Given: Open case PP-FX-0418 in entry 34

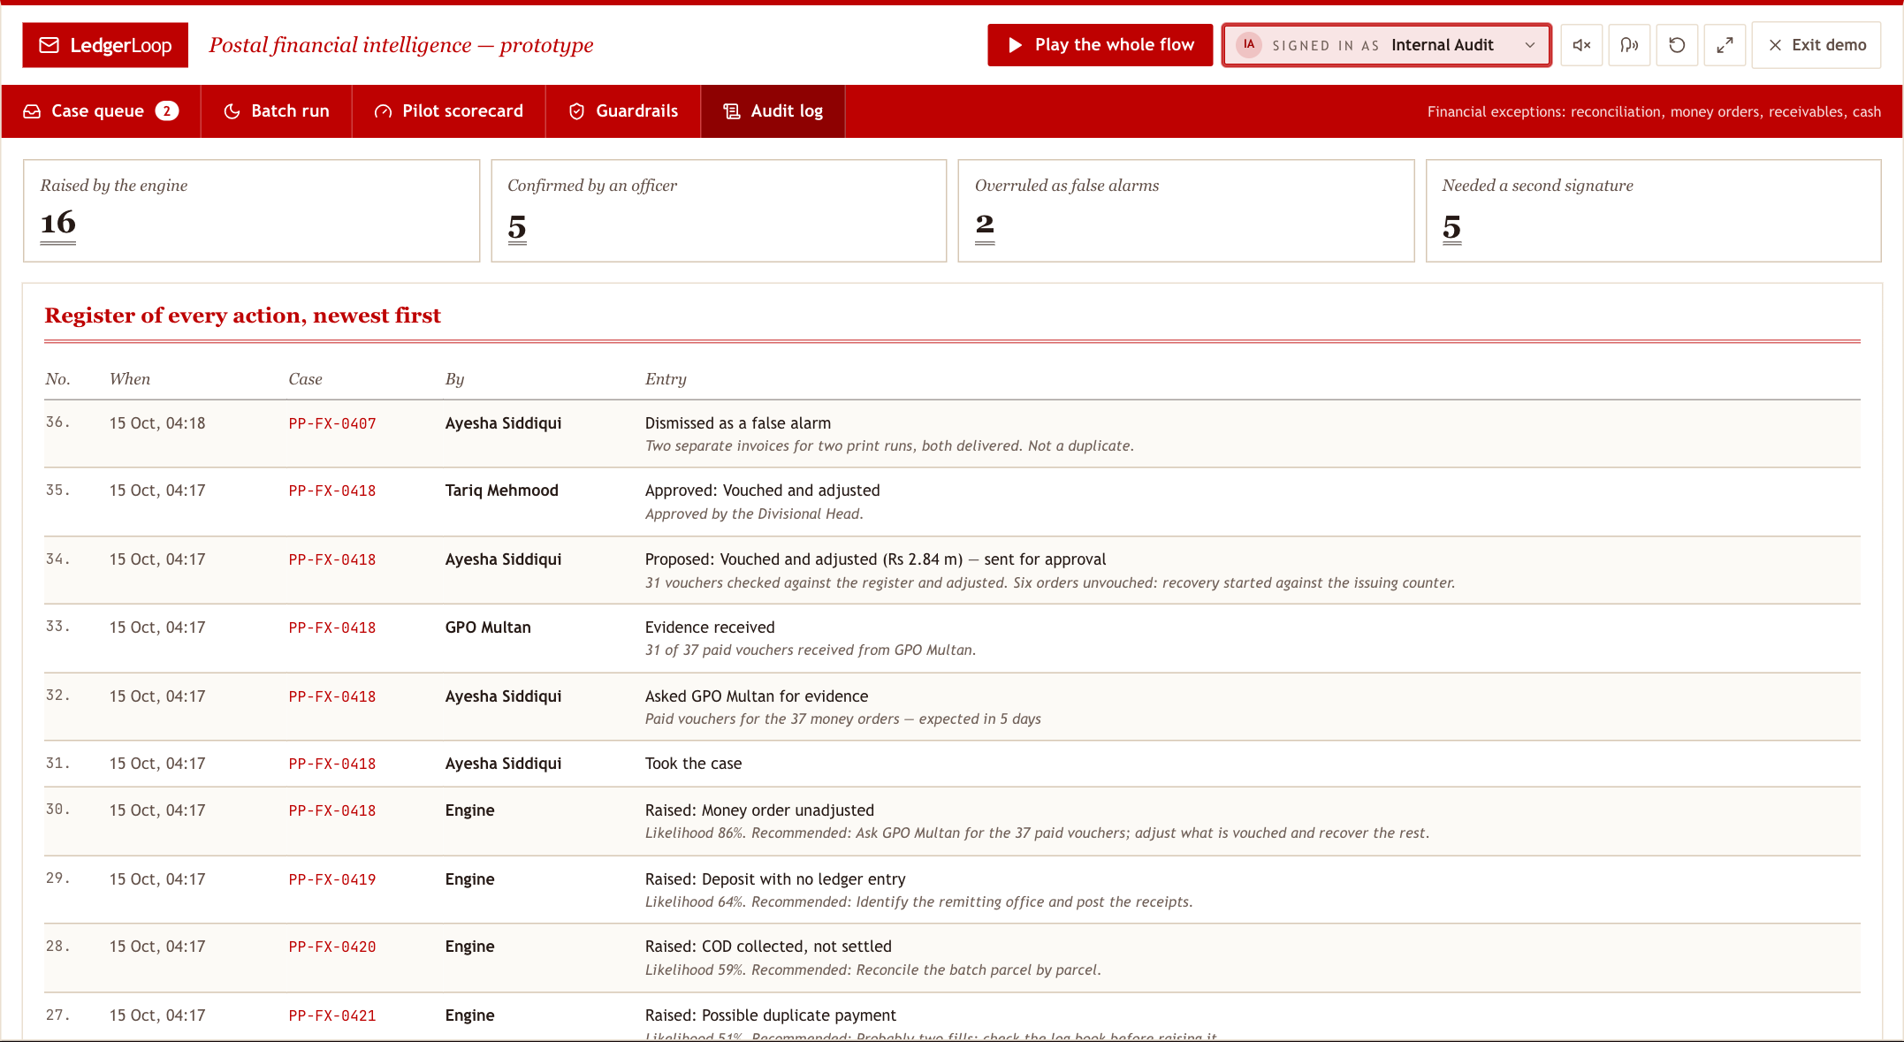Looking at the screenshot, I should 332,560.
